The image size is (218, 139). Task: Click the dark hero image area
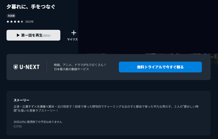[x=146, y=25]
